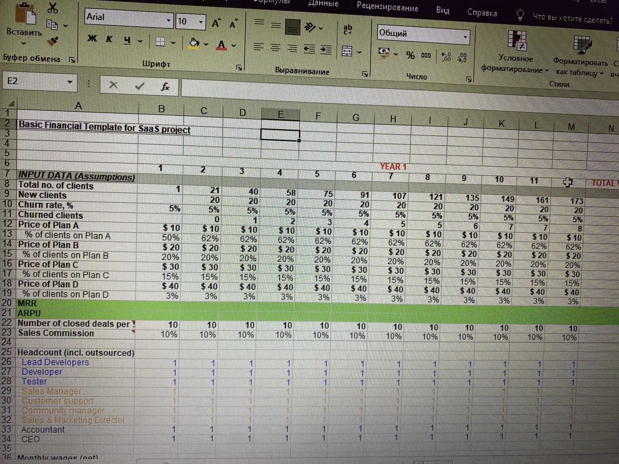Image resolution: width=619 pixels, height=464 pixels.
Task: Click the increase indent icon
Action: [327, 49]
